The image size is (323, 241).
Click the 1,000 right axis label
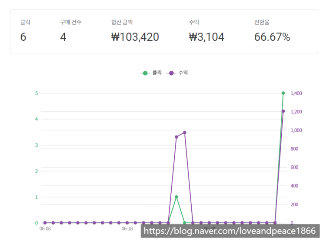(x=296, y=130)
